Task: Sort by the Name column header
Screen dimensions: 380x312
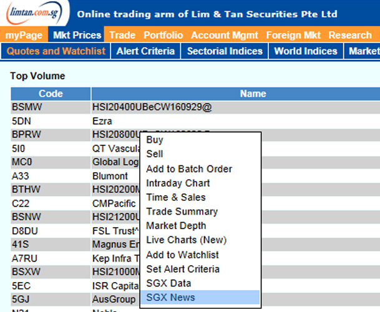Action: point(253,94)
